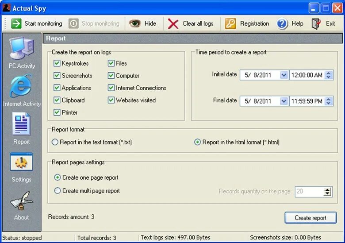345x243 pixels.
Task: Open About via the quill icon
Action: coord(21,201)
